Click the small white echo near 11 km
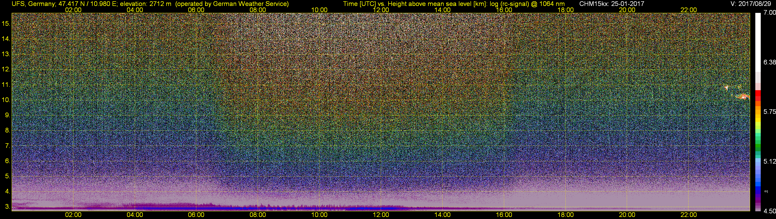 pyautogui.click(x=726, y=88)
